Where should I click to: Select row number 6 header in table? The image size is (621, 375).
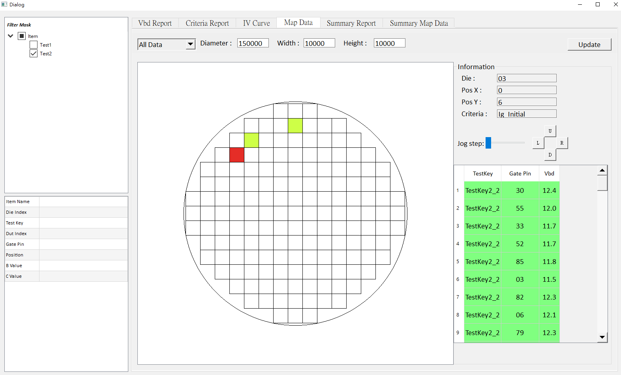[x=458, y=279]
